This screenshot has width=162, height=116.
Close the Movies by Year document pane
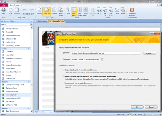pyautogui.click(x=160, y=21)
